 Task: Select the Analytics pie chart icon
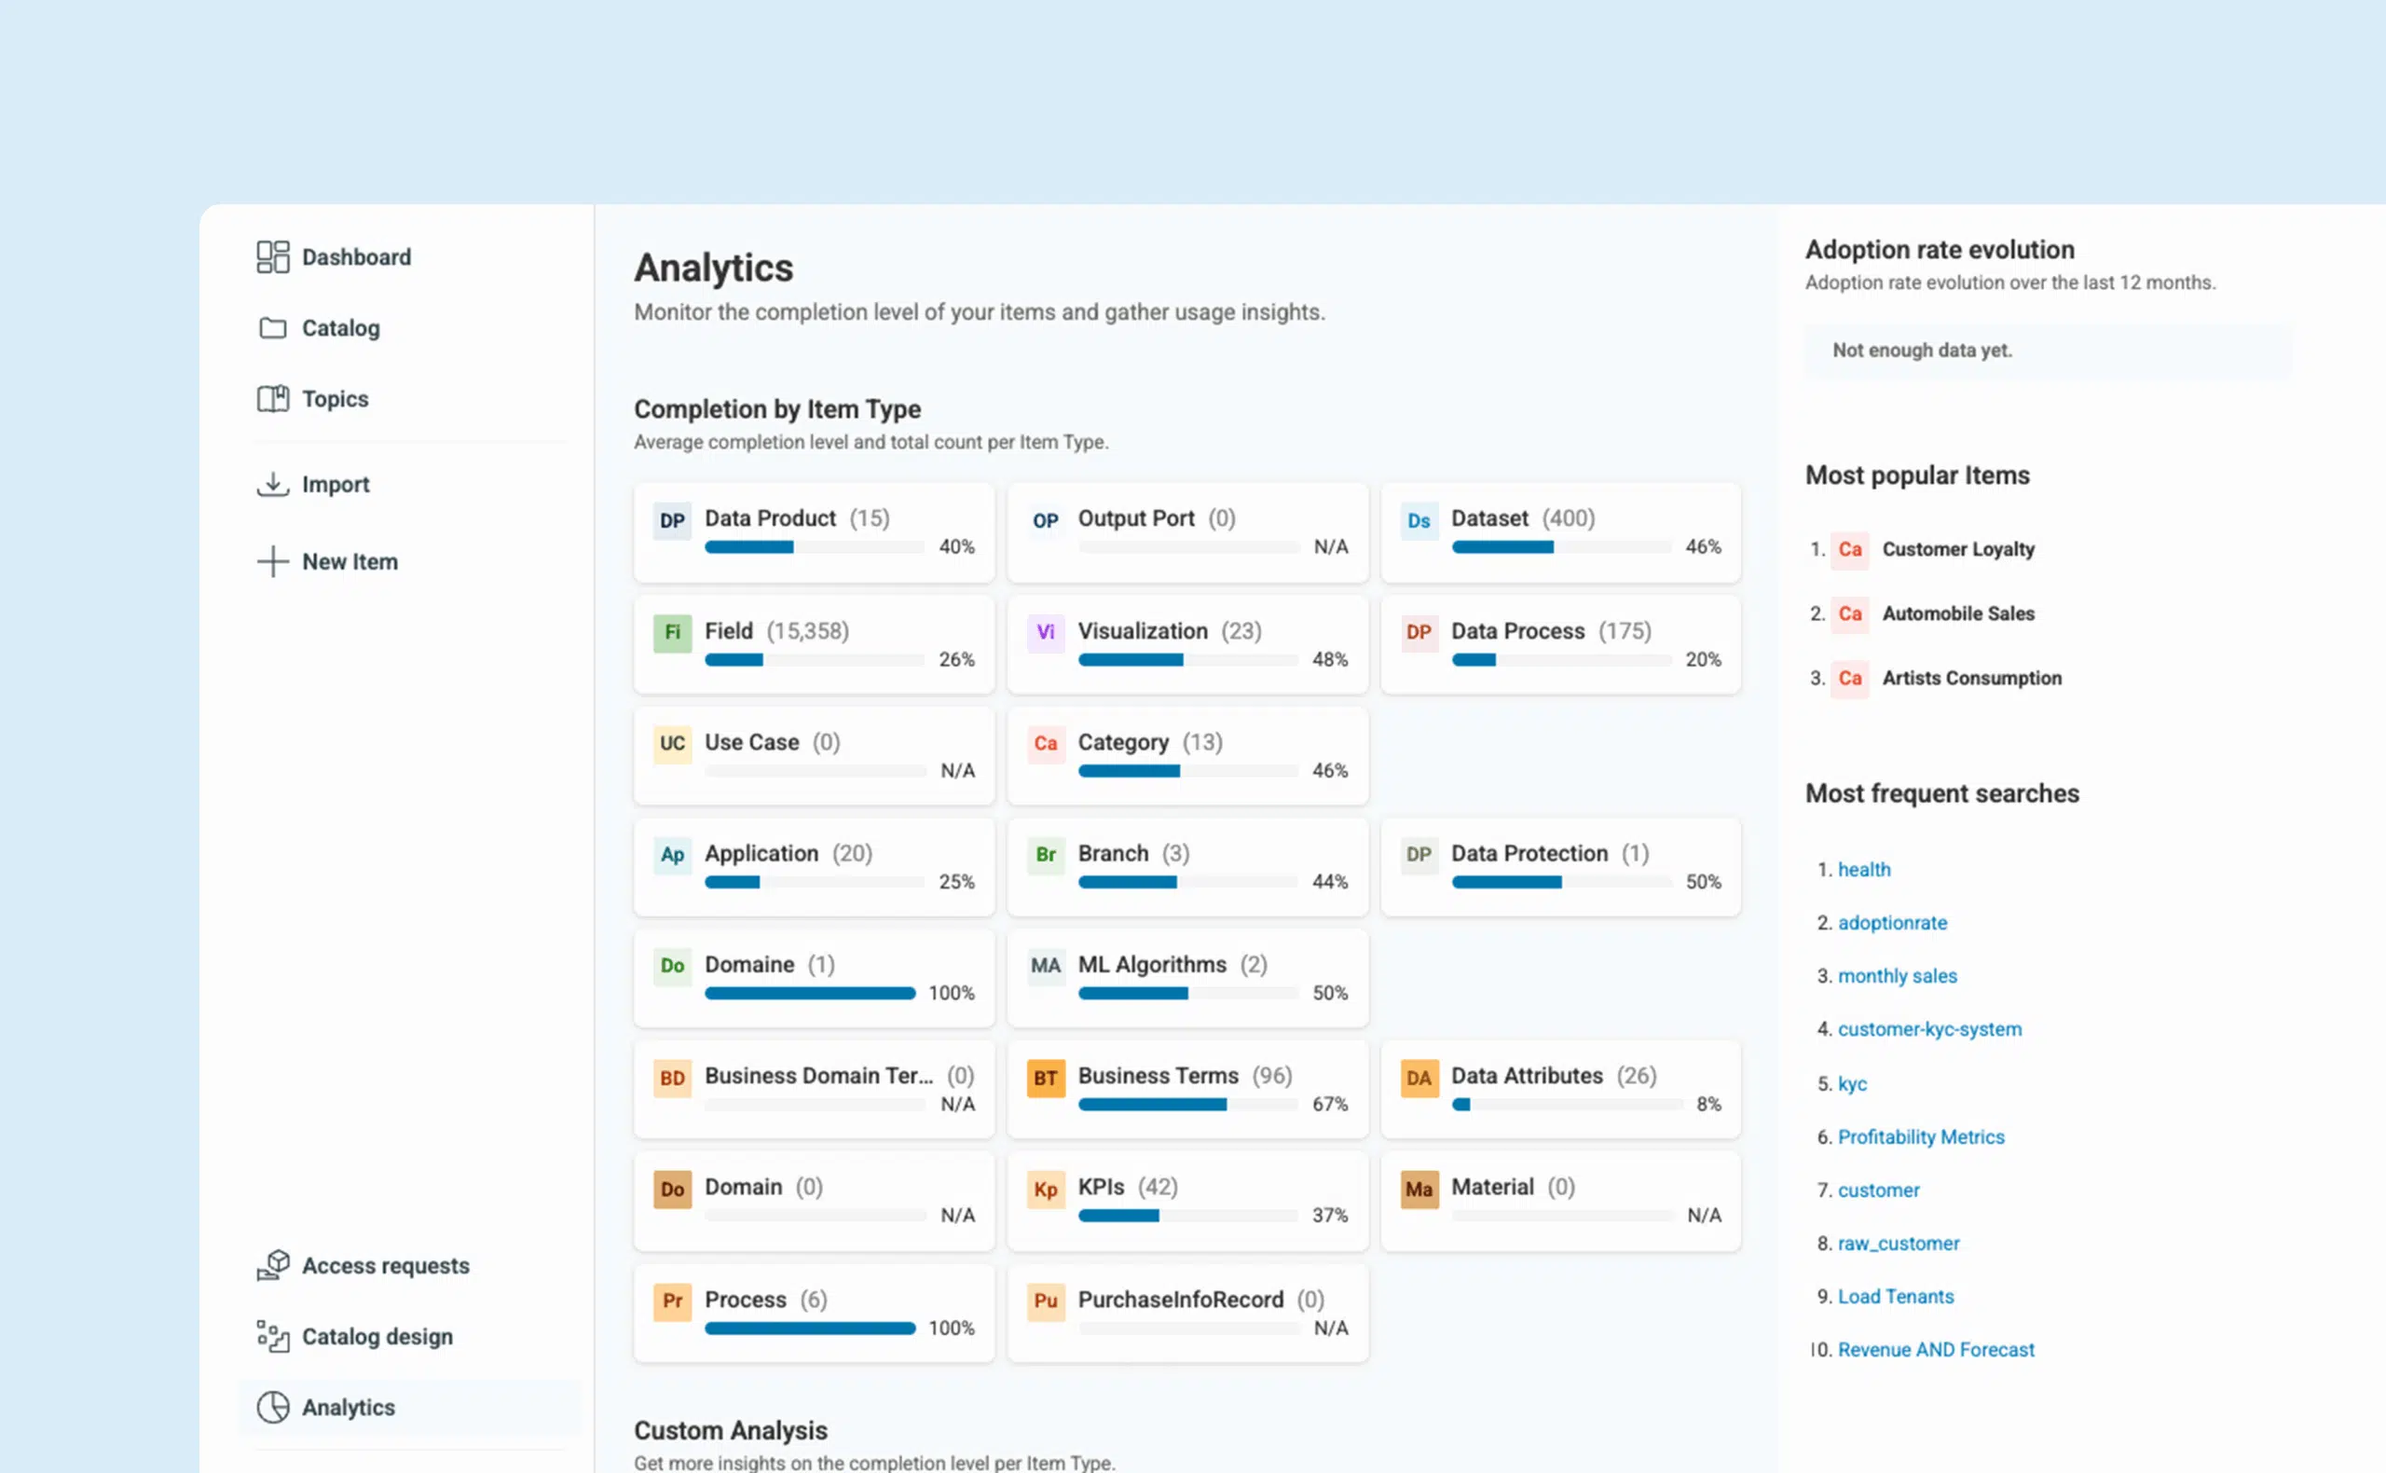coord(274,1407)
